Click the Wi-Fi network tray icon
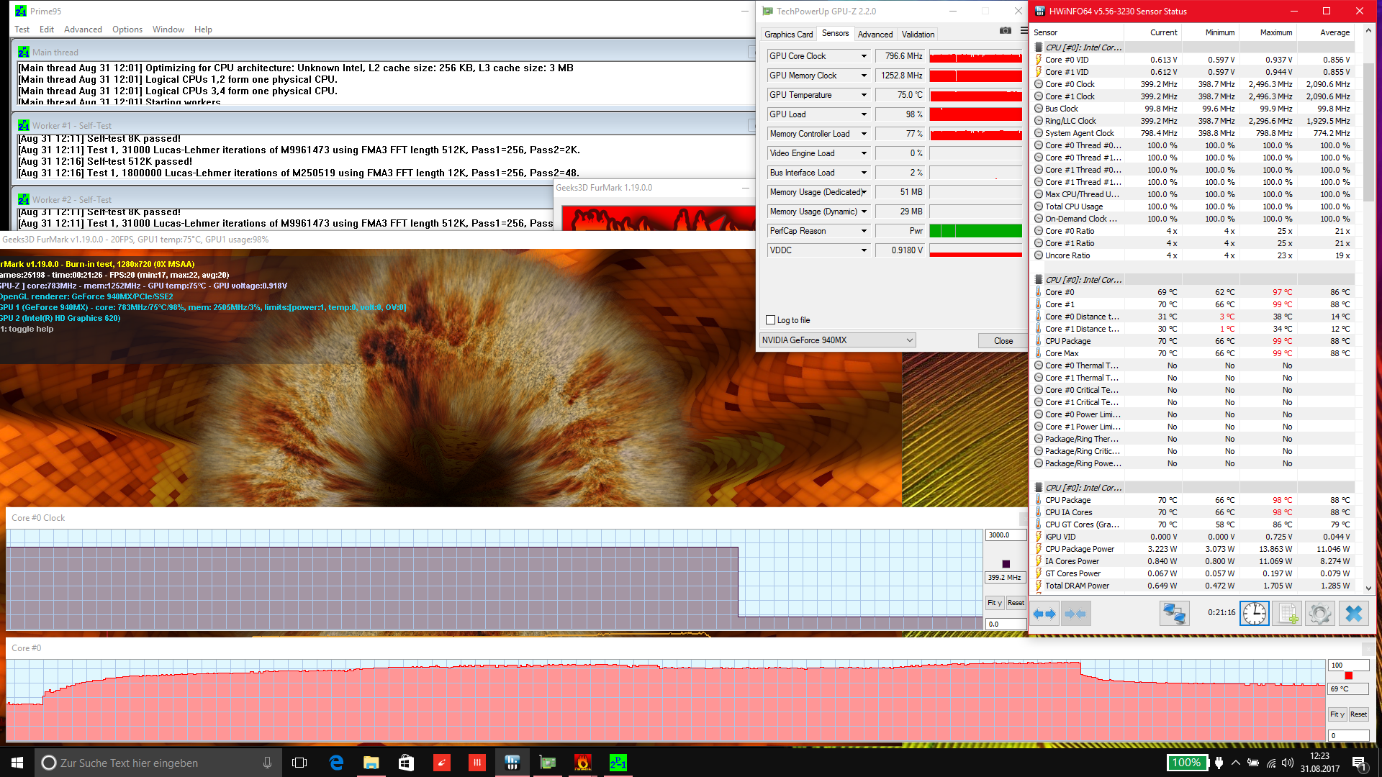This screenshot has width=1382, height=777. coord(1271,763)
